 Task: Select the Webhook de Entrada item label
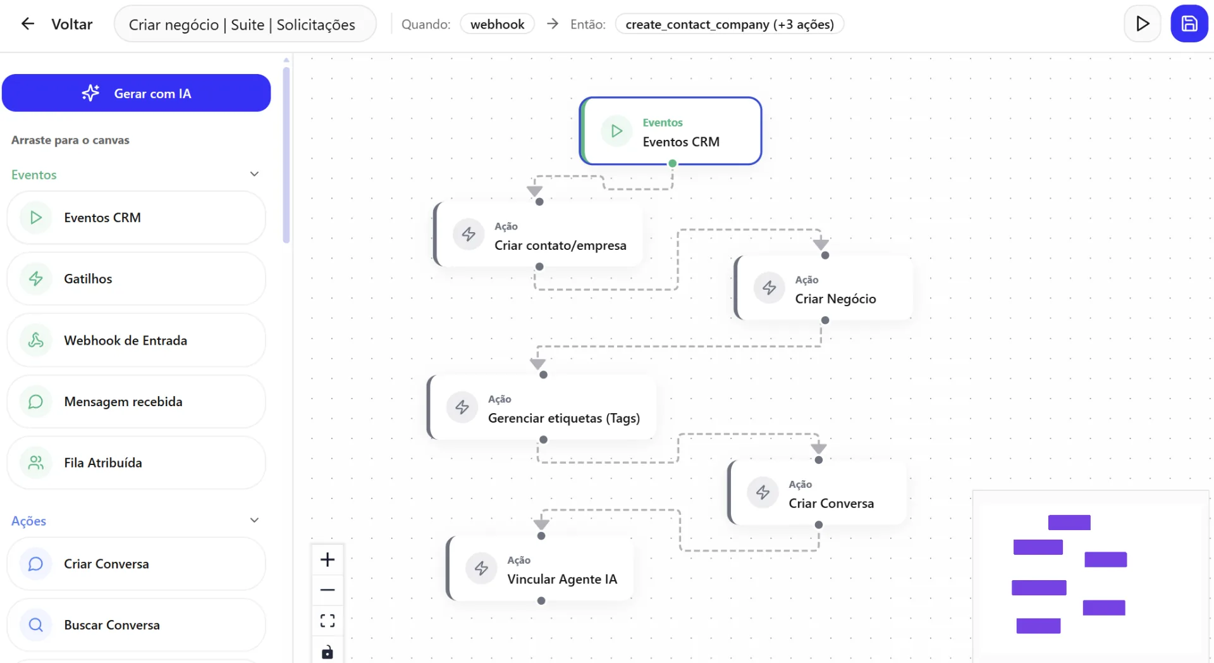(x=125, y=340)
